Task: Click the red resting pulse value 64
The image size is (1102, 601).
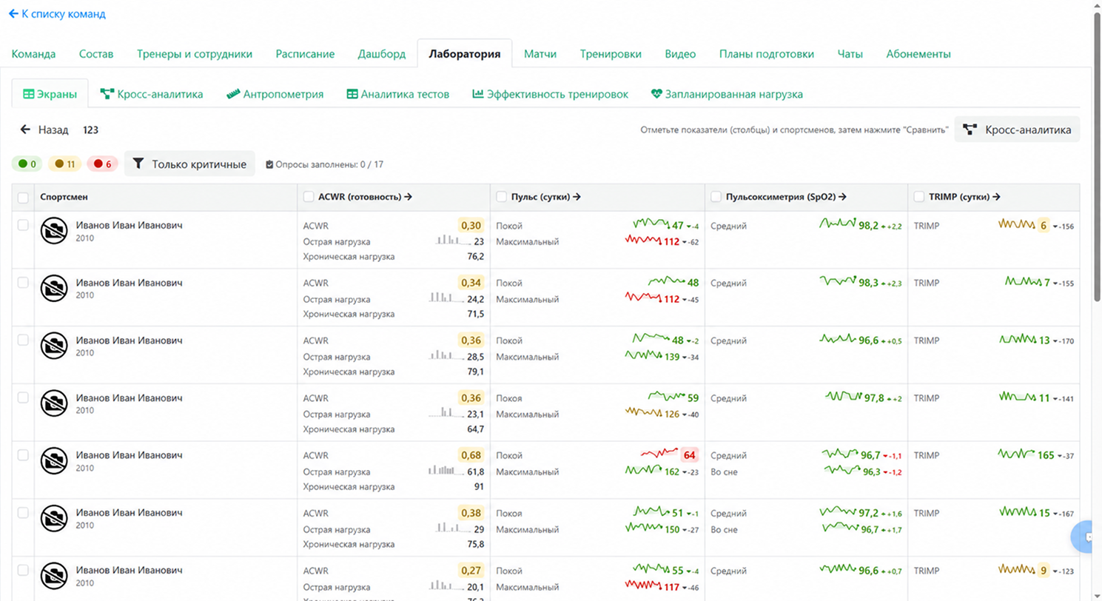Action: (690, 455)
